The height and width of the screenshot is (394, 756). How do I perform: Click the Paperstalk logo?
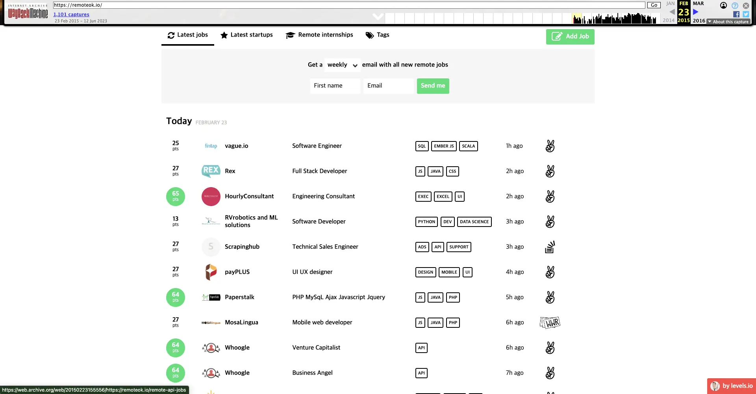click(211, 297)
